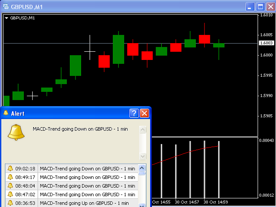Screen dimensions: 276x207
Task: Expand the GBPUSD,M1 chart label arrow
Action: (x=6, y=18)
